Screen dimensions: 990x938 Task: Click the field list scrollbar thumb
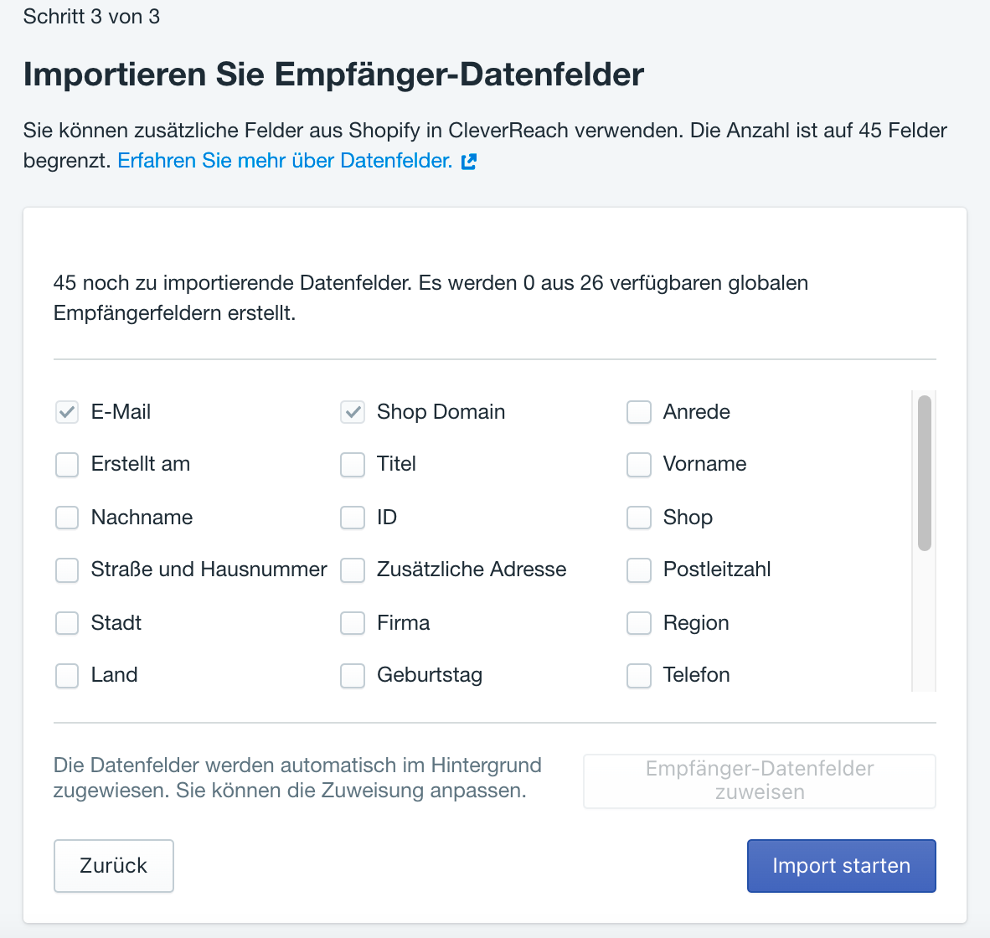pos(925,473)
